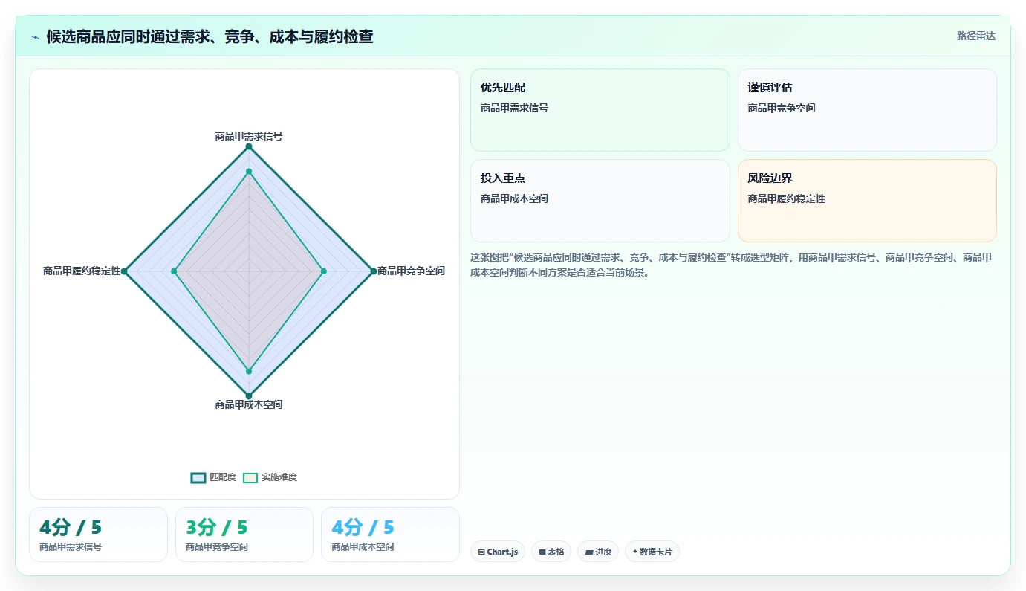The height and width of the screenshot is (591, 1026).
Task: Click the 进度 tag
Action: coord(598,552)
